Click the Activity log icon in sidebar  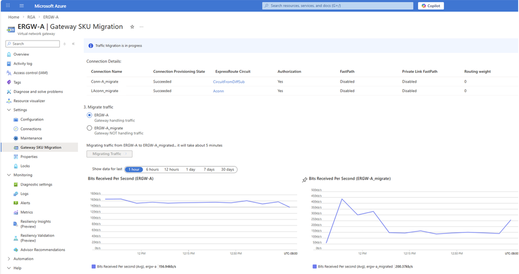pyautogui.click(x=9, y=63)
